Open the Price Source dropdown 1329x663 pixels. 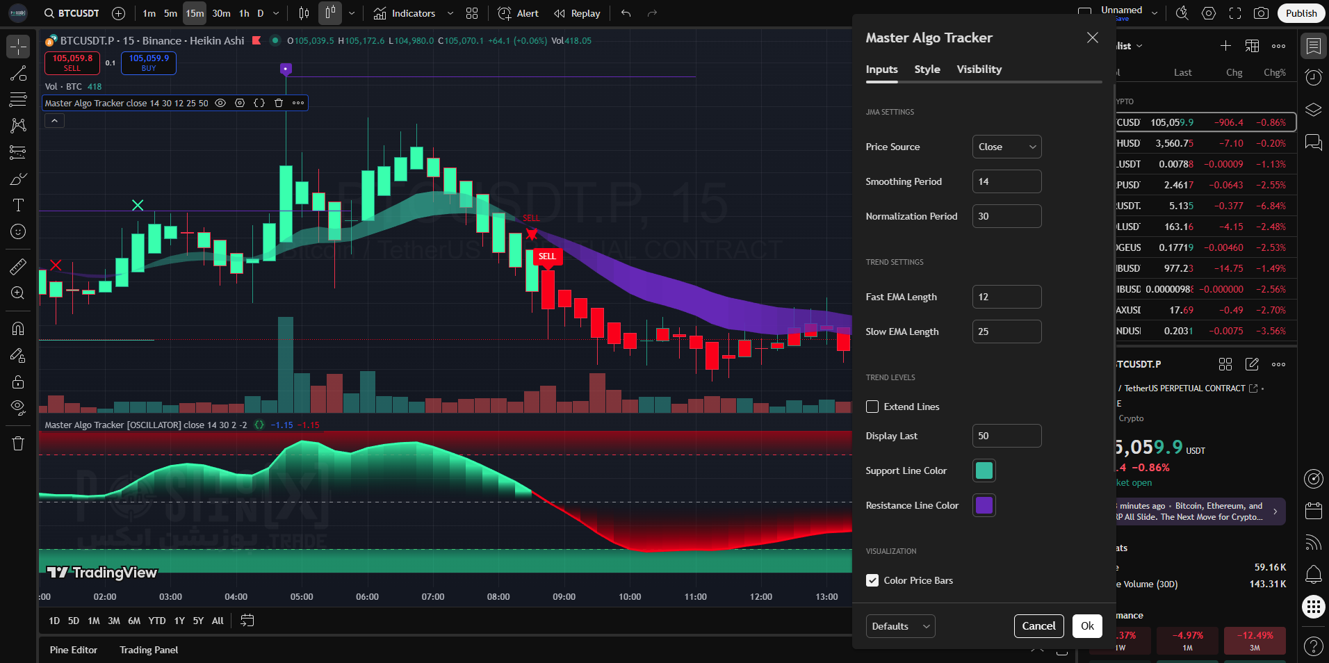1006,147
